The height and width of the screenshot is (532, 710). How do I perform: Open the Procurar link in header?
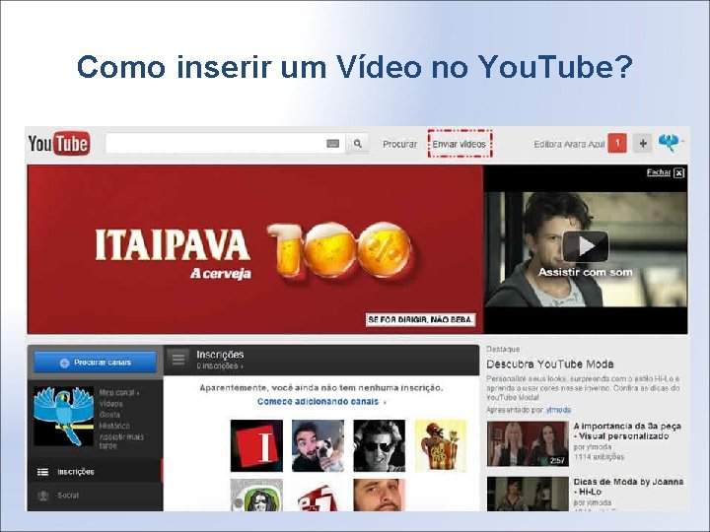pyautogui.click(x=399, y=144)
